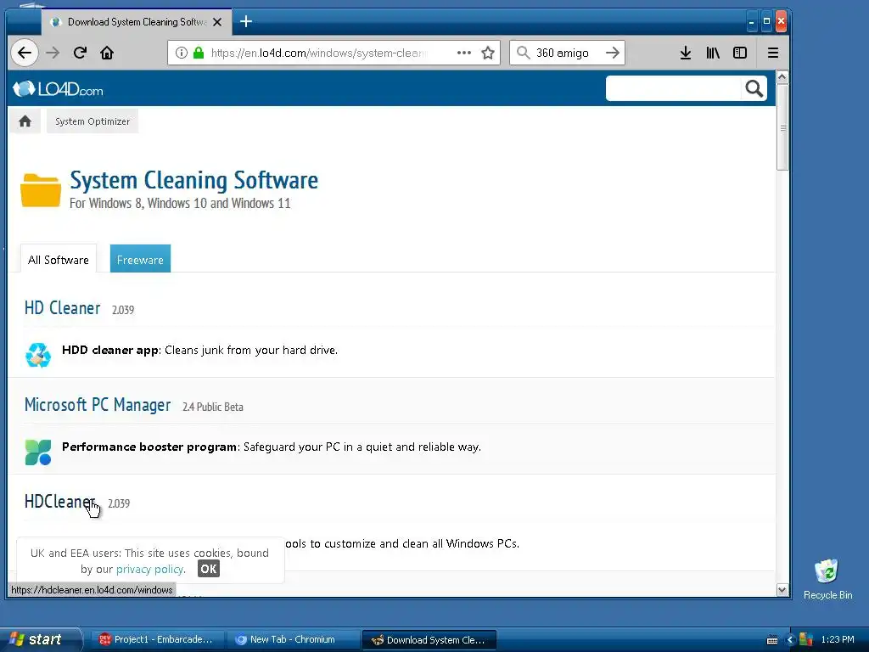The image size is (869, 652).
Task: Open the browser home page
Action: 107,53
